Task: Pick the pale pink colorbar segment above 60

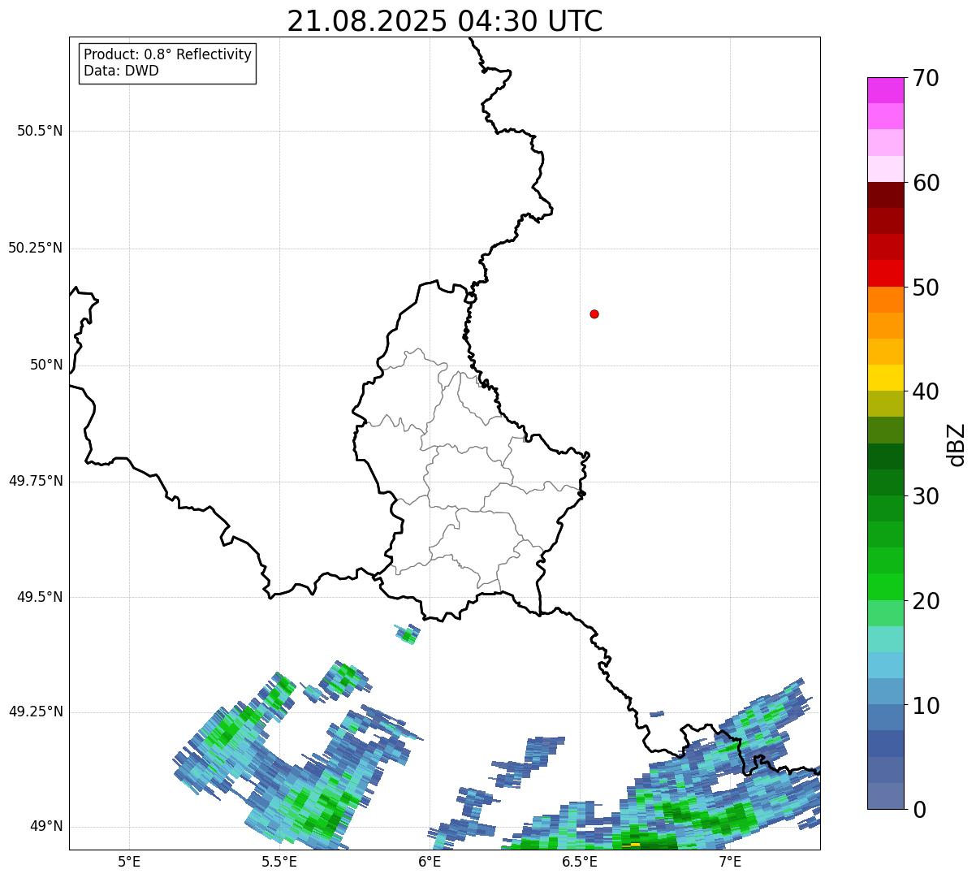Action: 885,169
